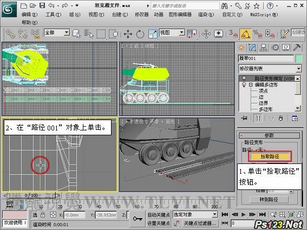
Task: Click modifier stack scrollbar down arrow
Action: (298, 108)
